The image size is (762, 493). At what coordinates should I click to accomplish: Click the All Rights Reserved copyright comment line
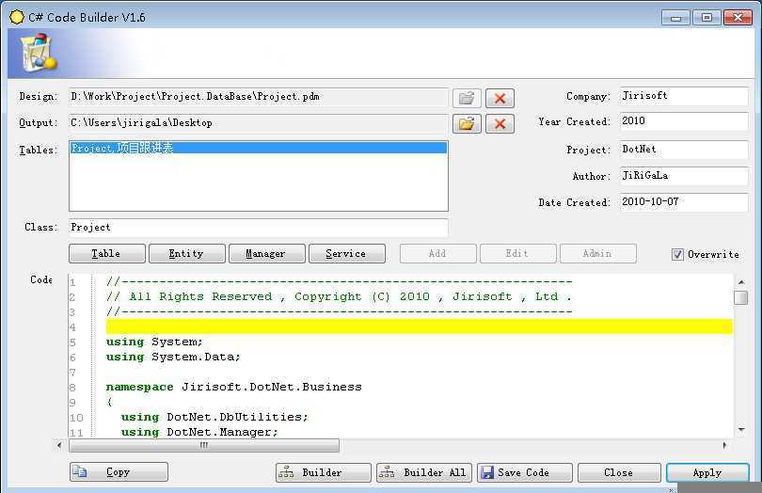(339, 296)
